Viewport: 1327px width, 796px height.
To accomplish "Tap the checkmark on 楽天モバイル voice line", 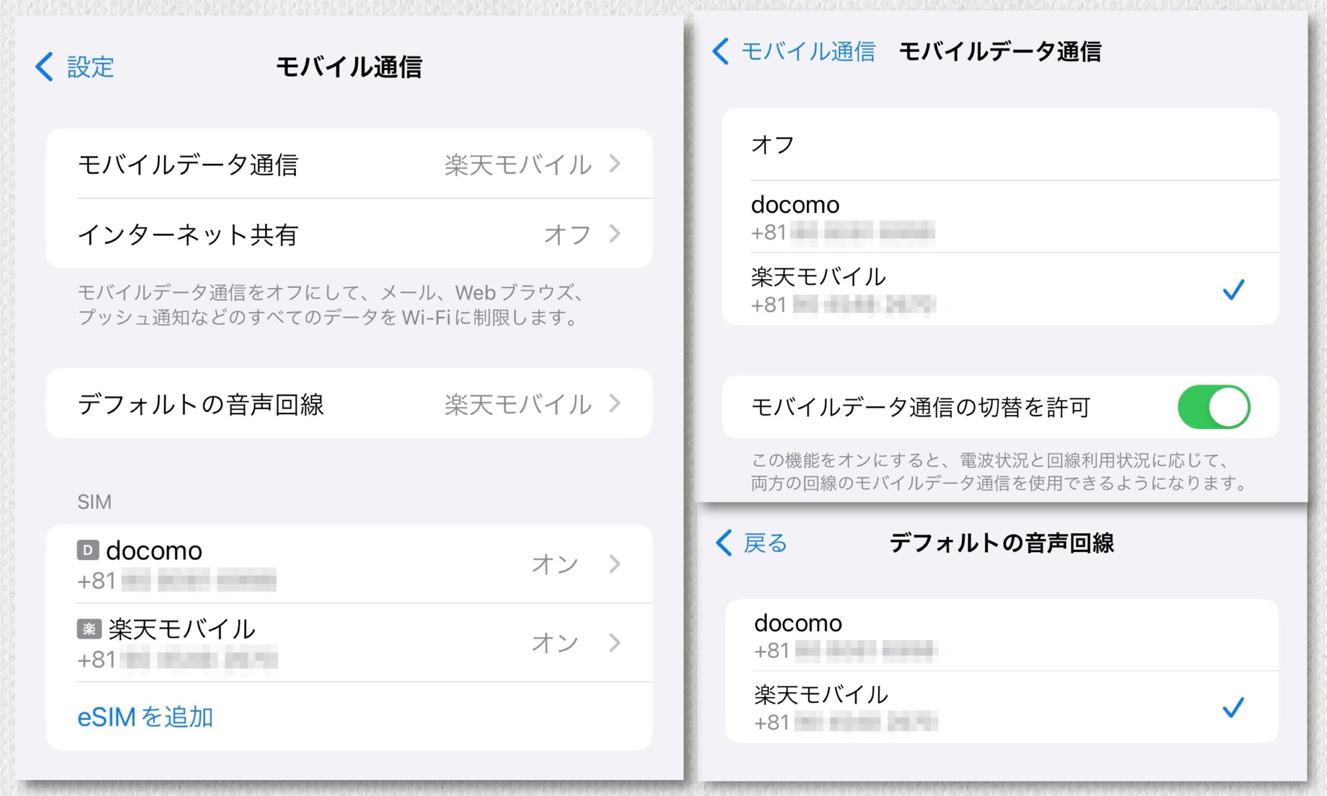I will pyautogui.click(x=1233, y=707).
